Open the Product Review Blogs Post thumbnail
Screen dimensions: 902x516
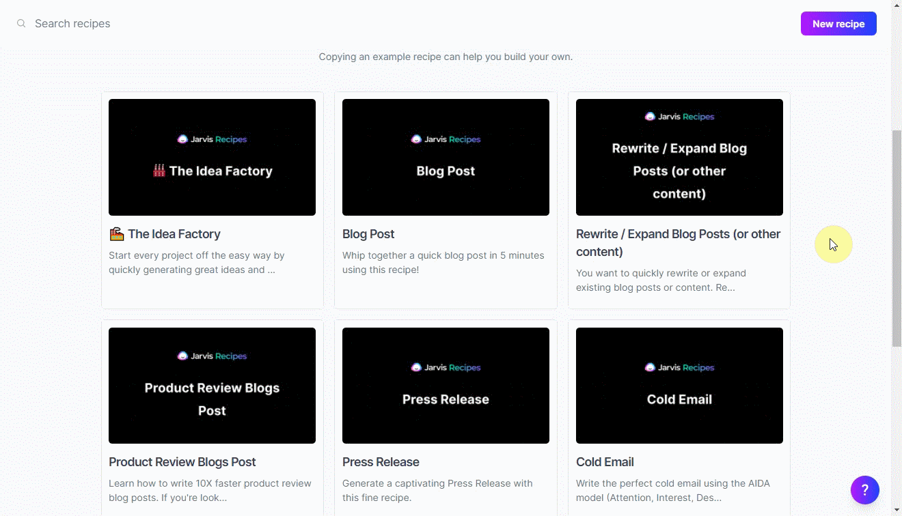pos(212,386)
